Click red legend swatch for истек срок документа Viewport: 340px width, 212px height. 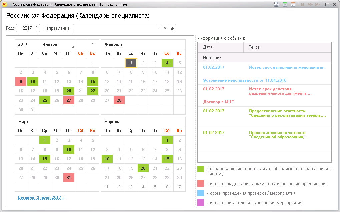pyautogui.click(x=201, y=183)
